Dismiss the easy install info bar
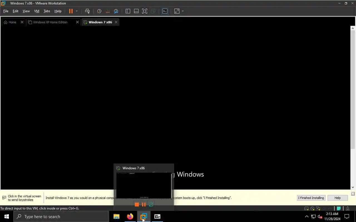The height and width of the screenshot is (222, 356). point(353,194)
